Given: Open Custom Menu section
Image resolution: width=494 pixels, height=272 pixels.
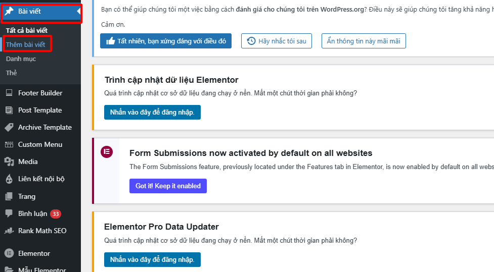Looking at the screenshot, I should point(40,145).
